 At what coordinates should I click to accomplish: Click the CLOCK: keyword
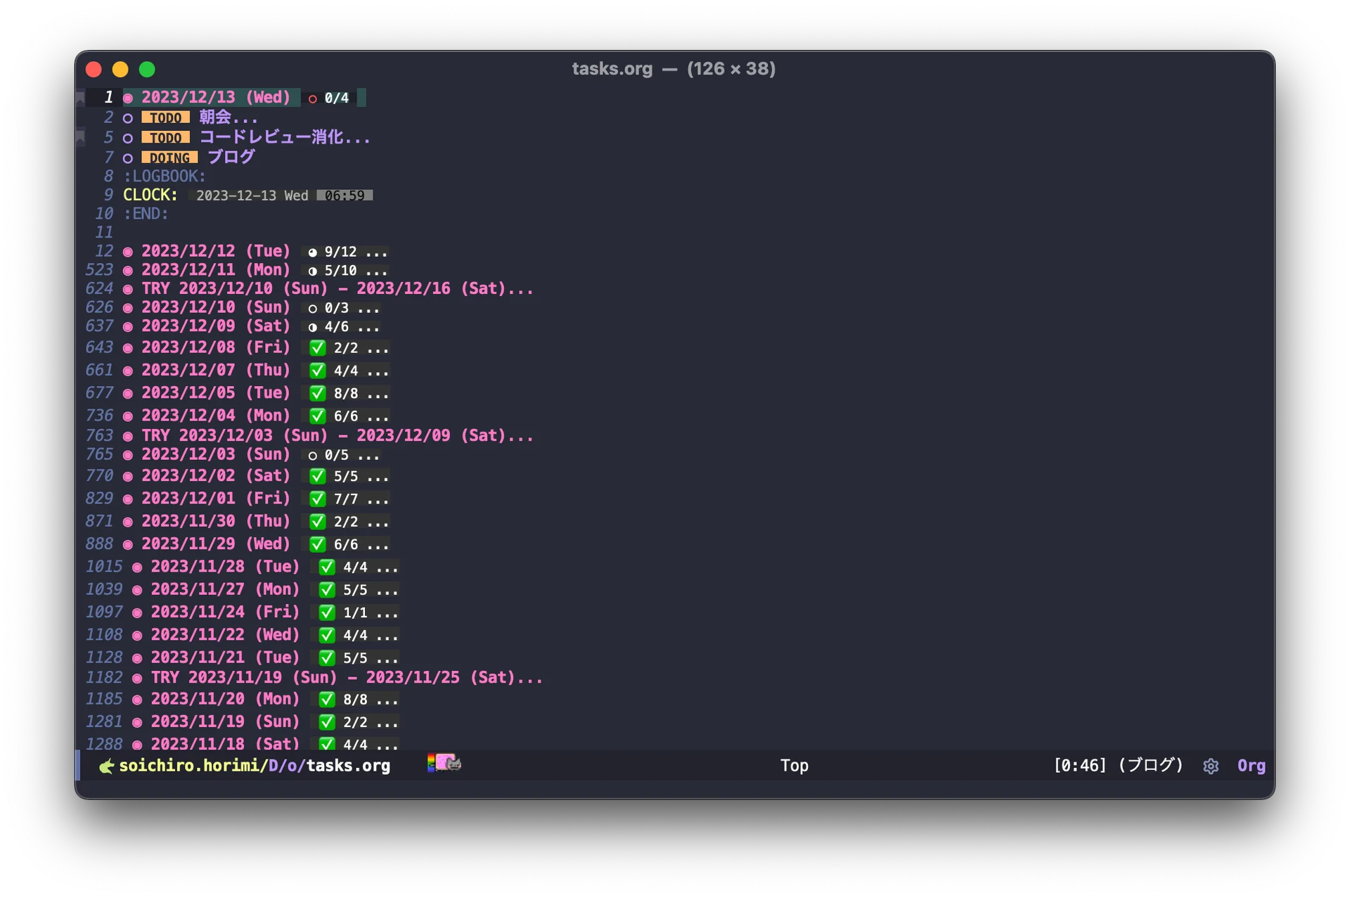150,195
